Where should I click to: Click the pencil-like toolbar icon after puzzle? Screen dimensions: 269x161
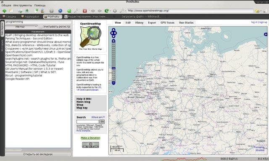(x=76, y=11)
